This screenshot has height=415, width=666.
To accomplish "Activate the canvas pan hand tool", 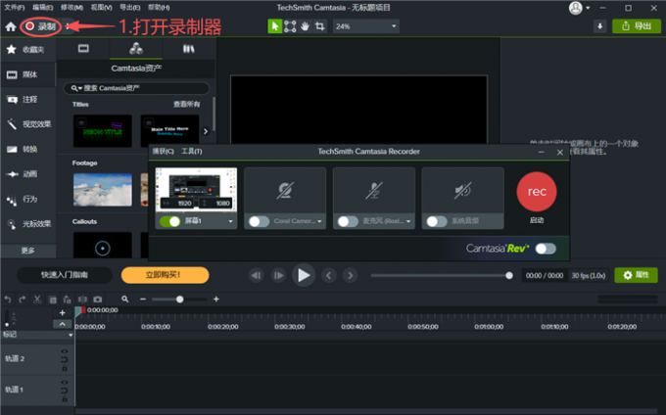I will (x=305, y=26).
